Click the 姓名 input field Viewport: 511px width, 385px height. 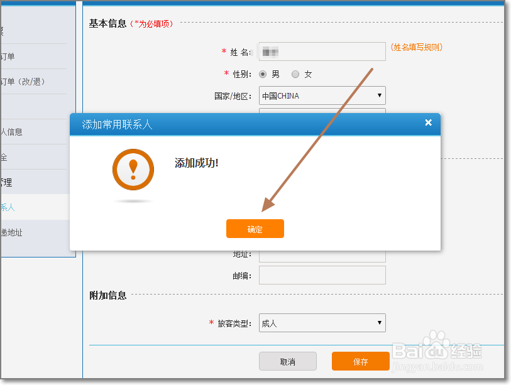322,51
